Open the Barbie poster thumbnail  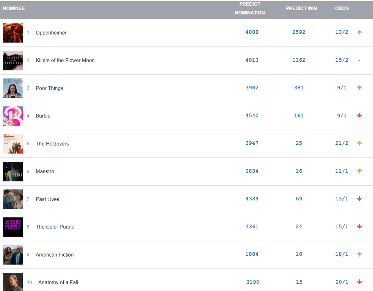13,116
